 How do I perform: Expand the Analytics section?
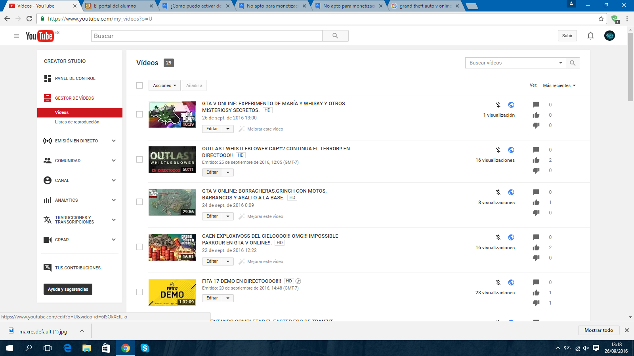(114, 200)
